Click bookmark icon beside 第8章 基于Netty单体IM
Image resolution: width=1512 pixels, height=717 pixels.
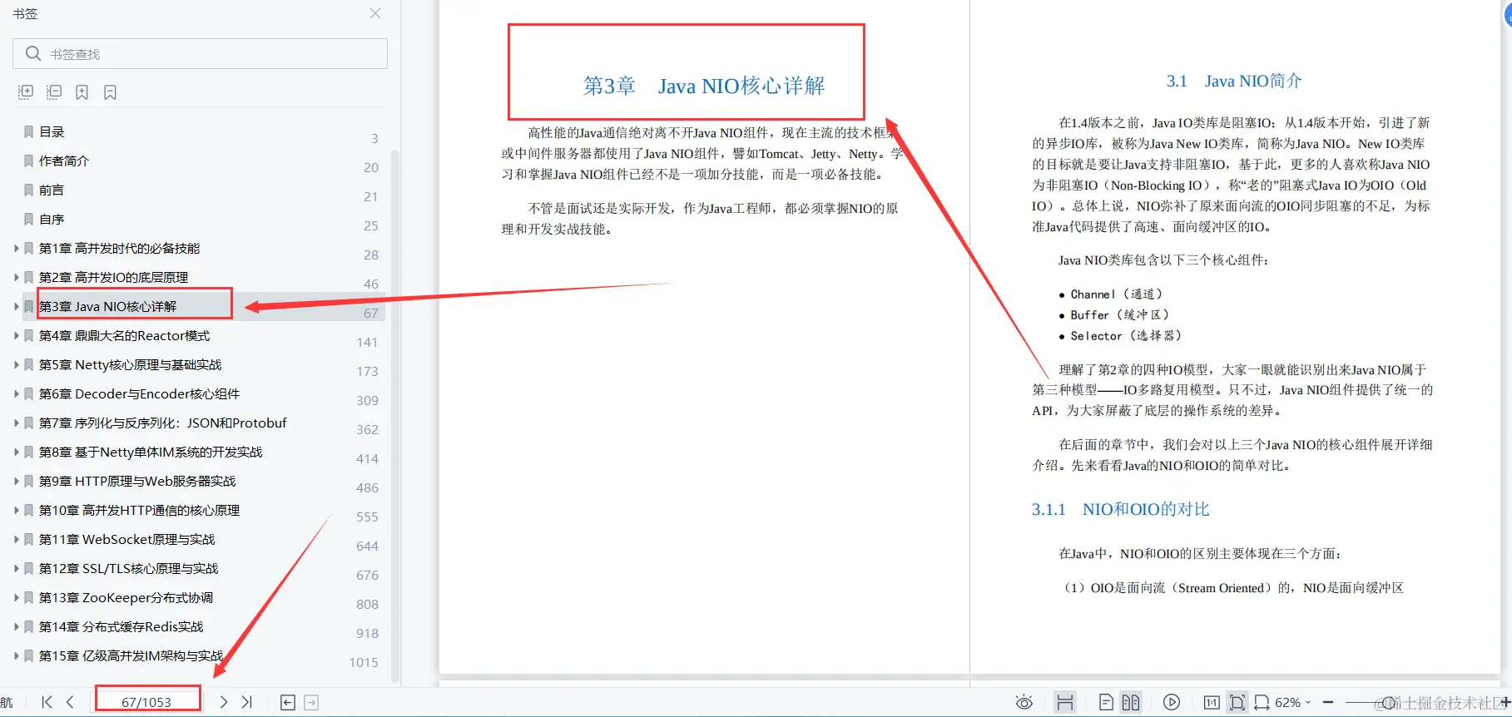pos(29,452)
